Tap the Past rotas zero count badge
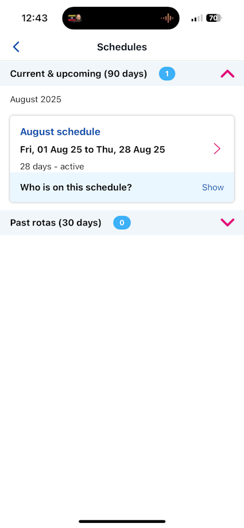This screenshot has width=244, height=528. (x=122, y=222)
